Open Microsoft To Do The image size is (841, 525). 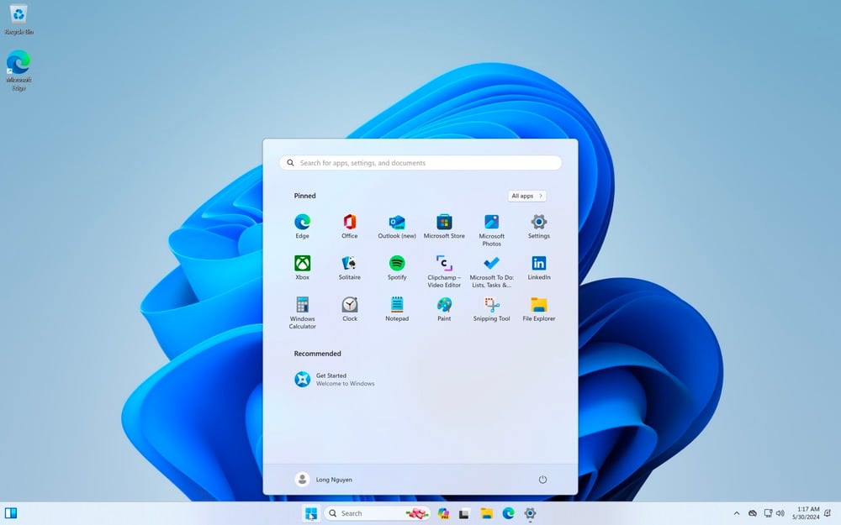(x=491, y=263)
